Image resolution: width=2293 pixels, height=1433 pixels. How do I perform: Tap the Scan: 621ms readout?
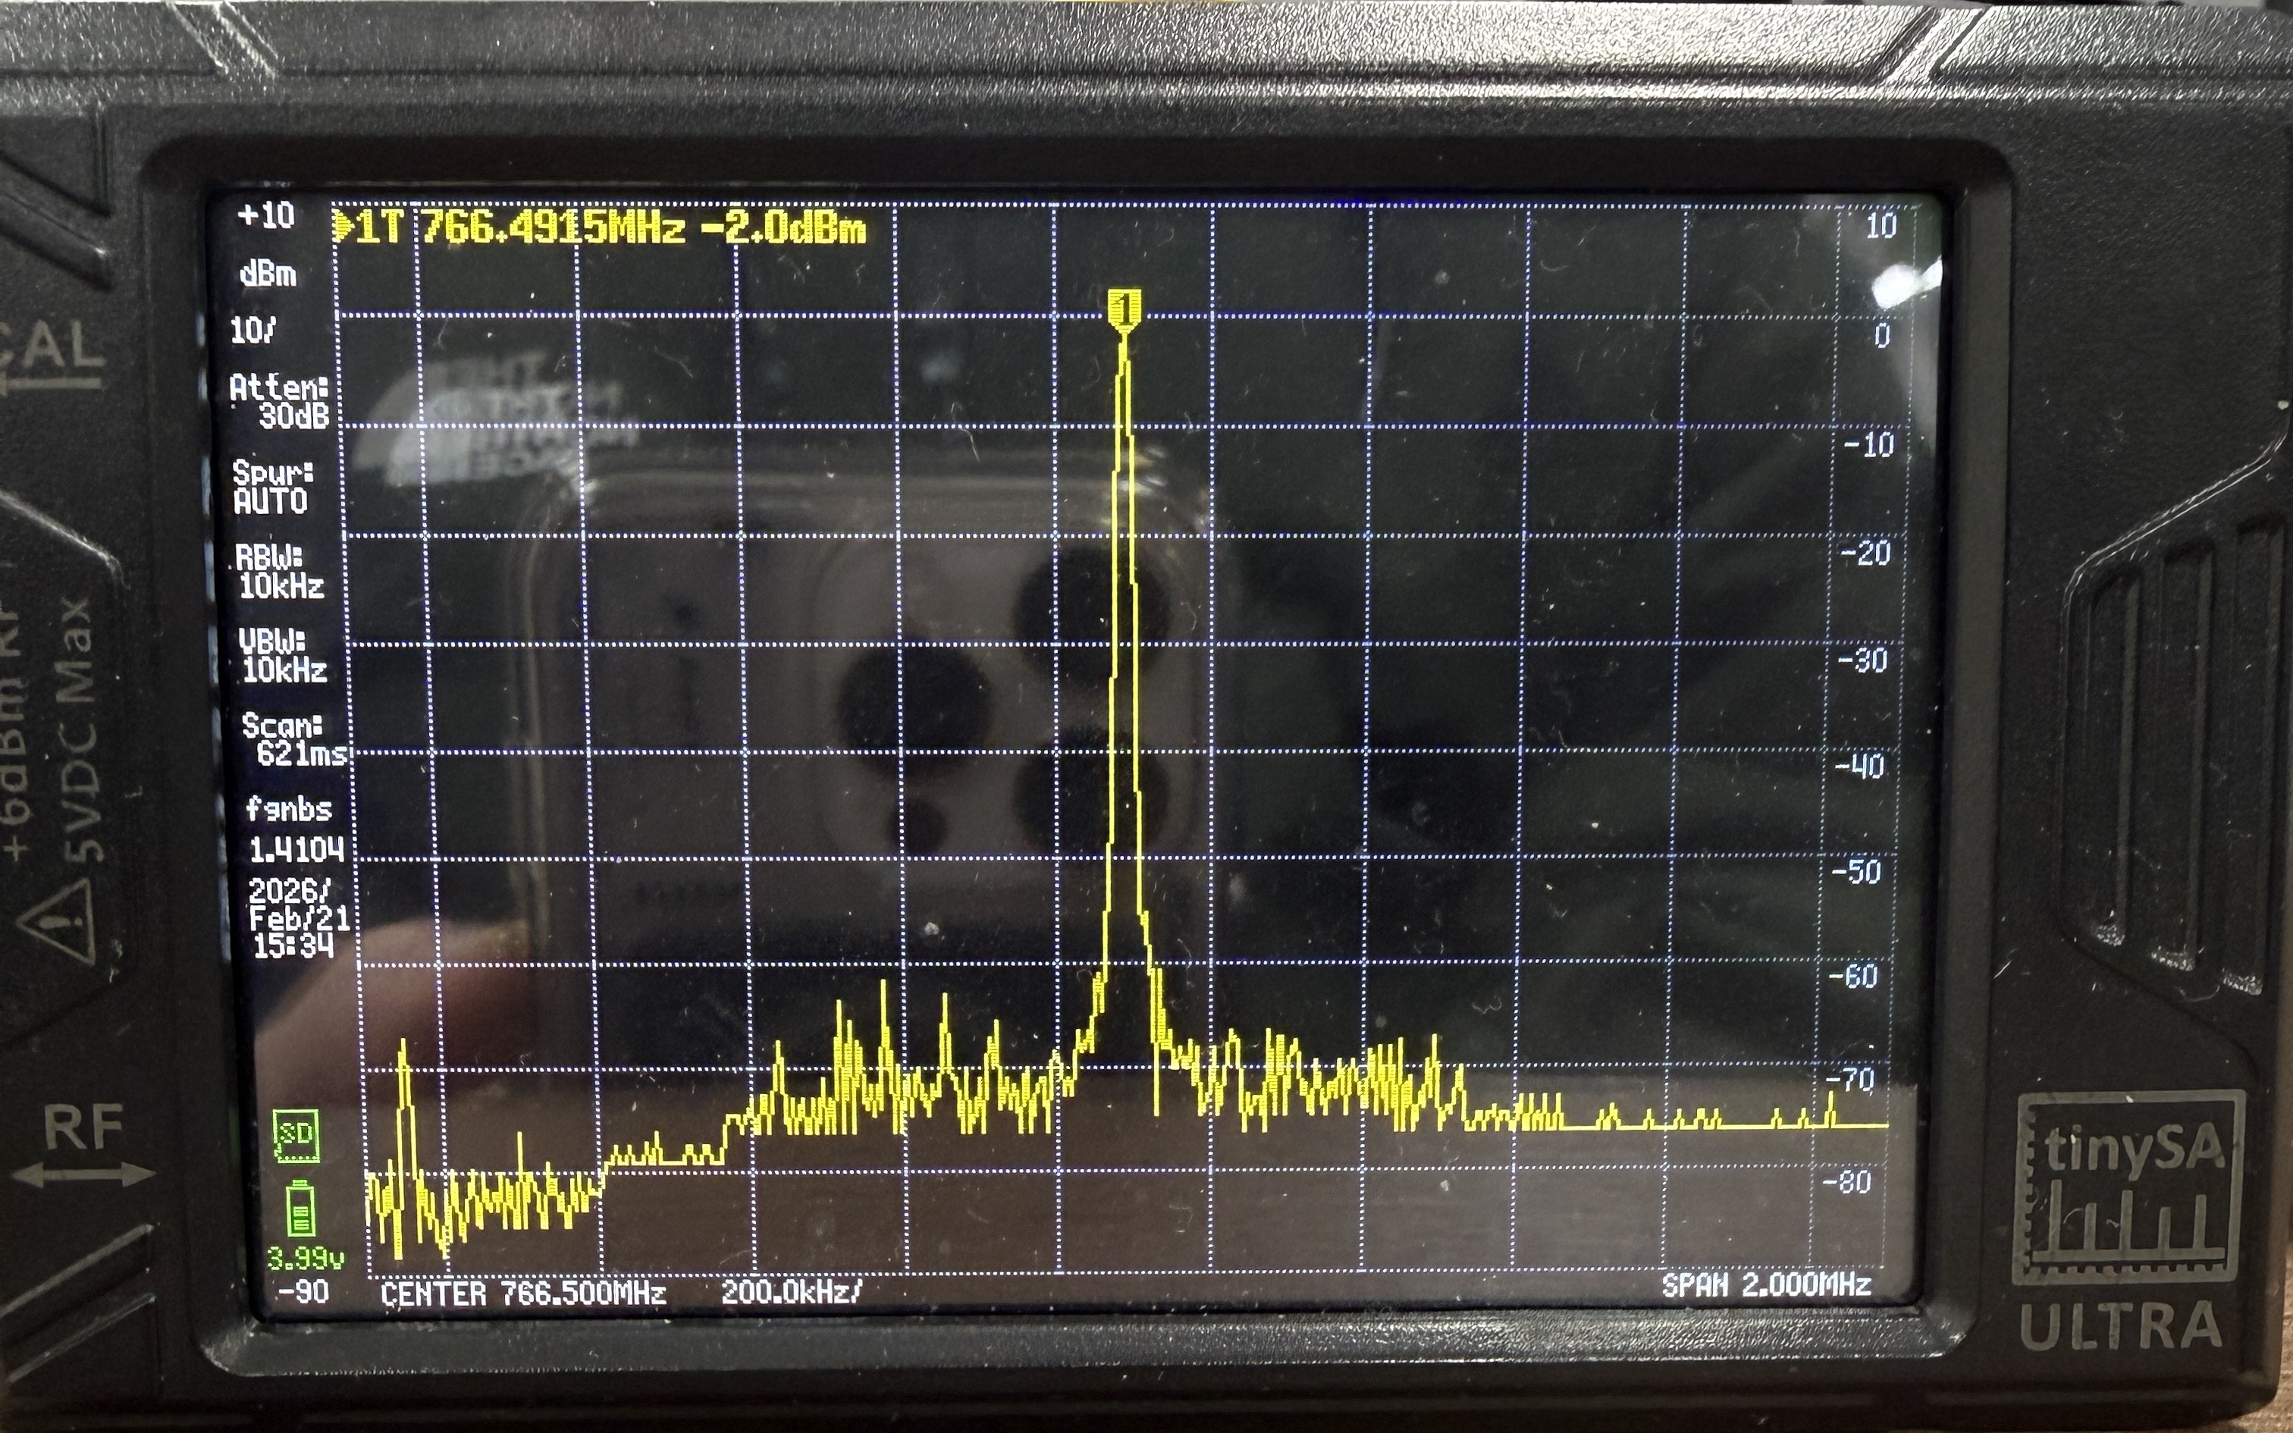295,739
